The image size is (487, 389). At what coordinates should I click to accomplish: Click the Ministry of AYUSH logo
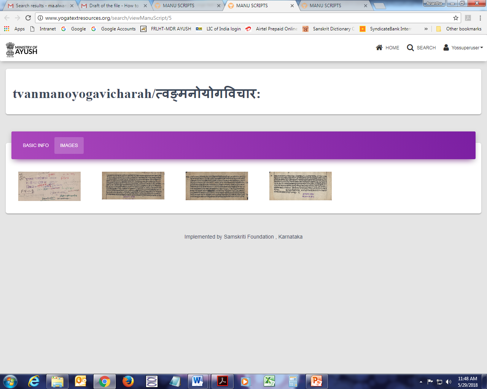[22, 49]
